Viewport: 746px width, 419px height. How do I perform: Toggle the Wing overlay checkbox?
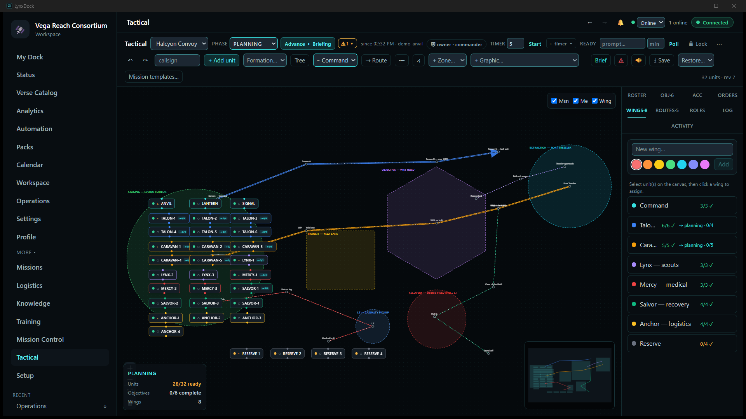[594, 101]
